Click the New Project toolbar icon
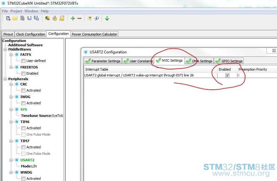Screen dimensions: 277x181 coord(8,18)
